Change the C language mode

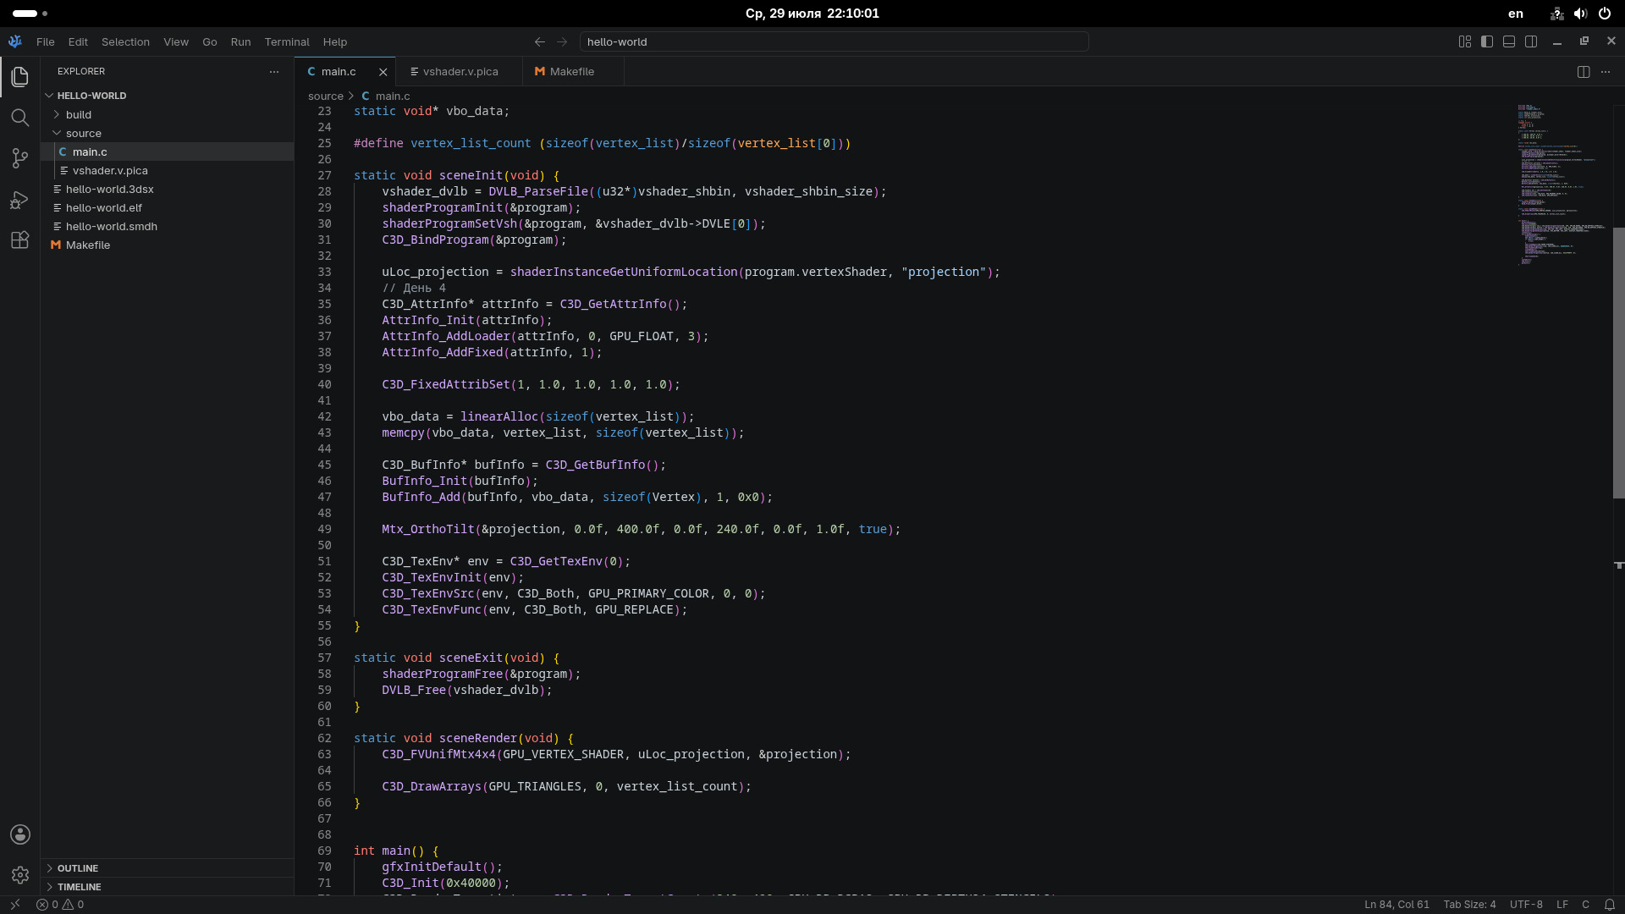click(x=1585, y=905)
